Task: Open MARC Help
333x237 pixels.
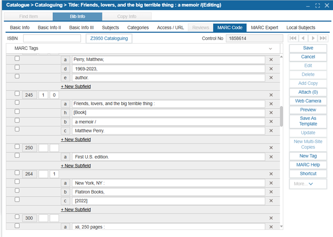Action: [308, 165]
